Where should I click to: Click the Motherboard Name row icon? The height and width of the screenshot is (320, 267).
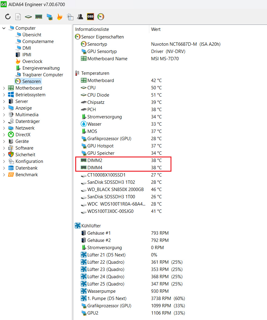84,58
